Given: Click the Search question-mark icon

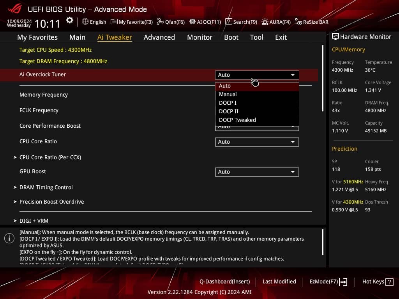Looking at the screenshot, I should (228, 22).
